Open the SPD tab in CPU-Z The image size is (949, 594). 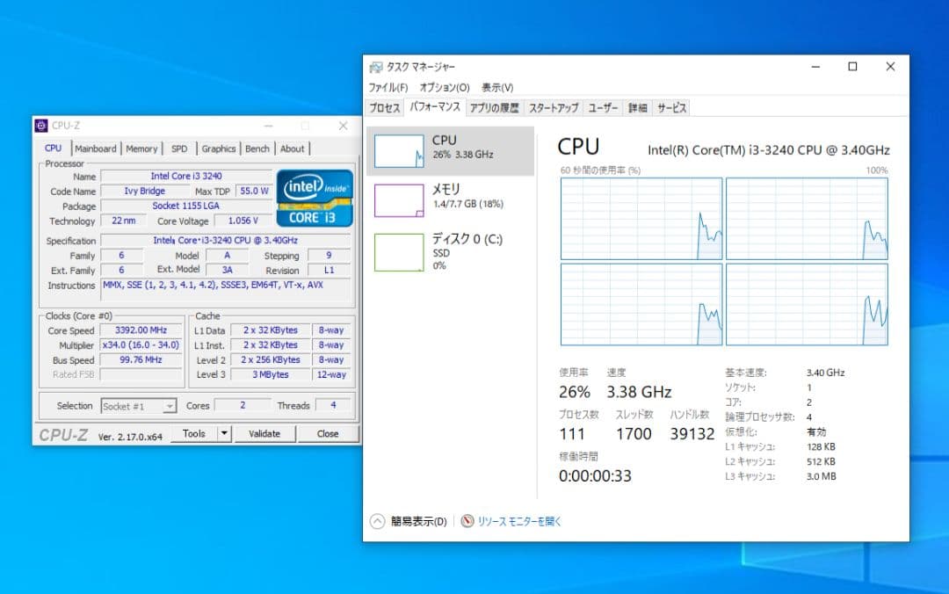tap(179, 148)
